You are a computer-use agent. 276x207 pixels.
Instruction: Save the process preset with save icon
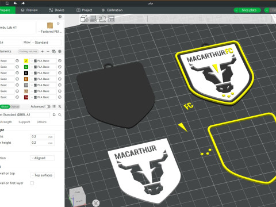click(54, 114)
